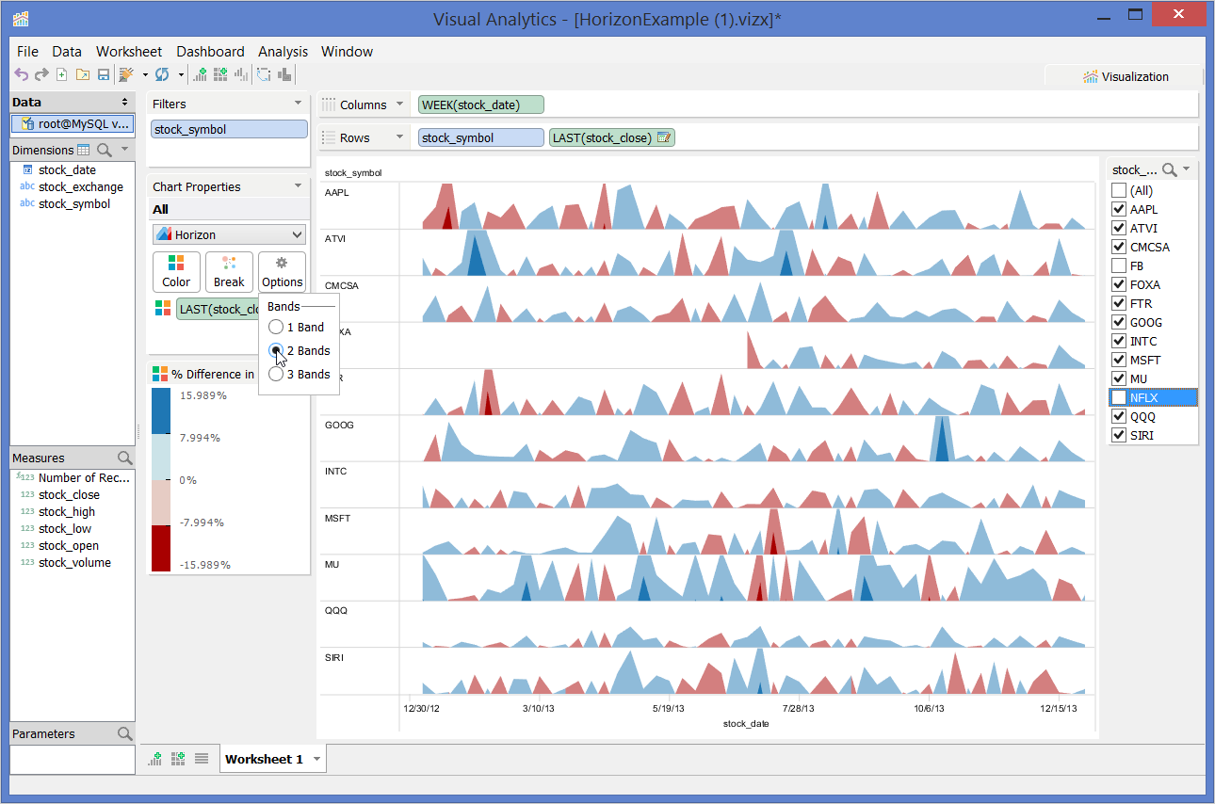Viewport: 1215px width, 804px height.
Task: Open the Dashboard menu
Action: pos(210,52)
